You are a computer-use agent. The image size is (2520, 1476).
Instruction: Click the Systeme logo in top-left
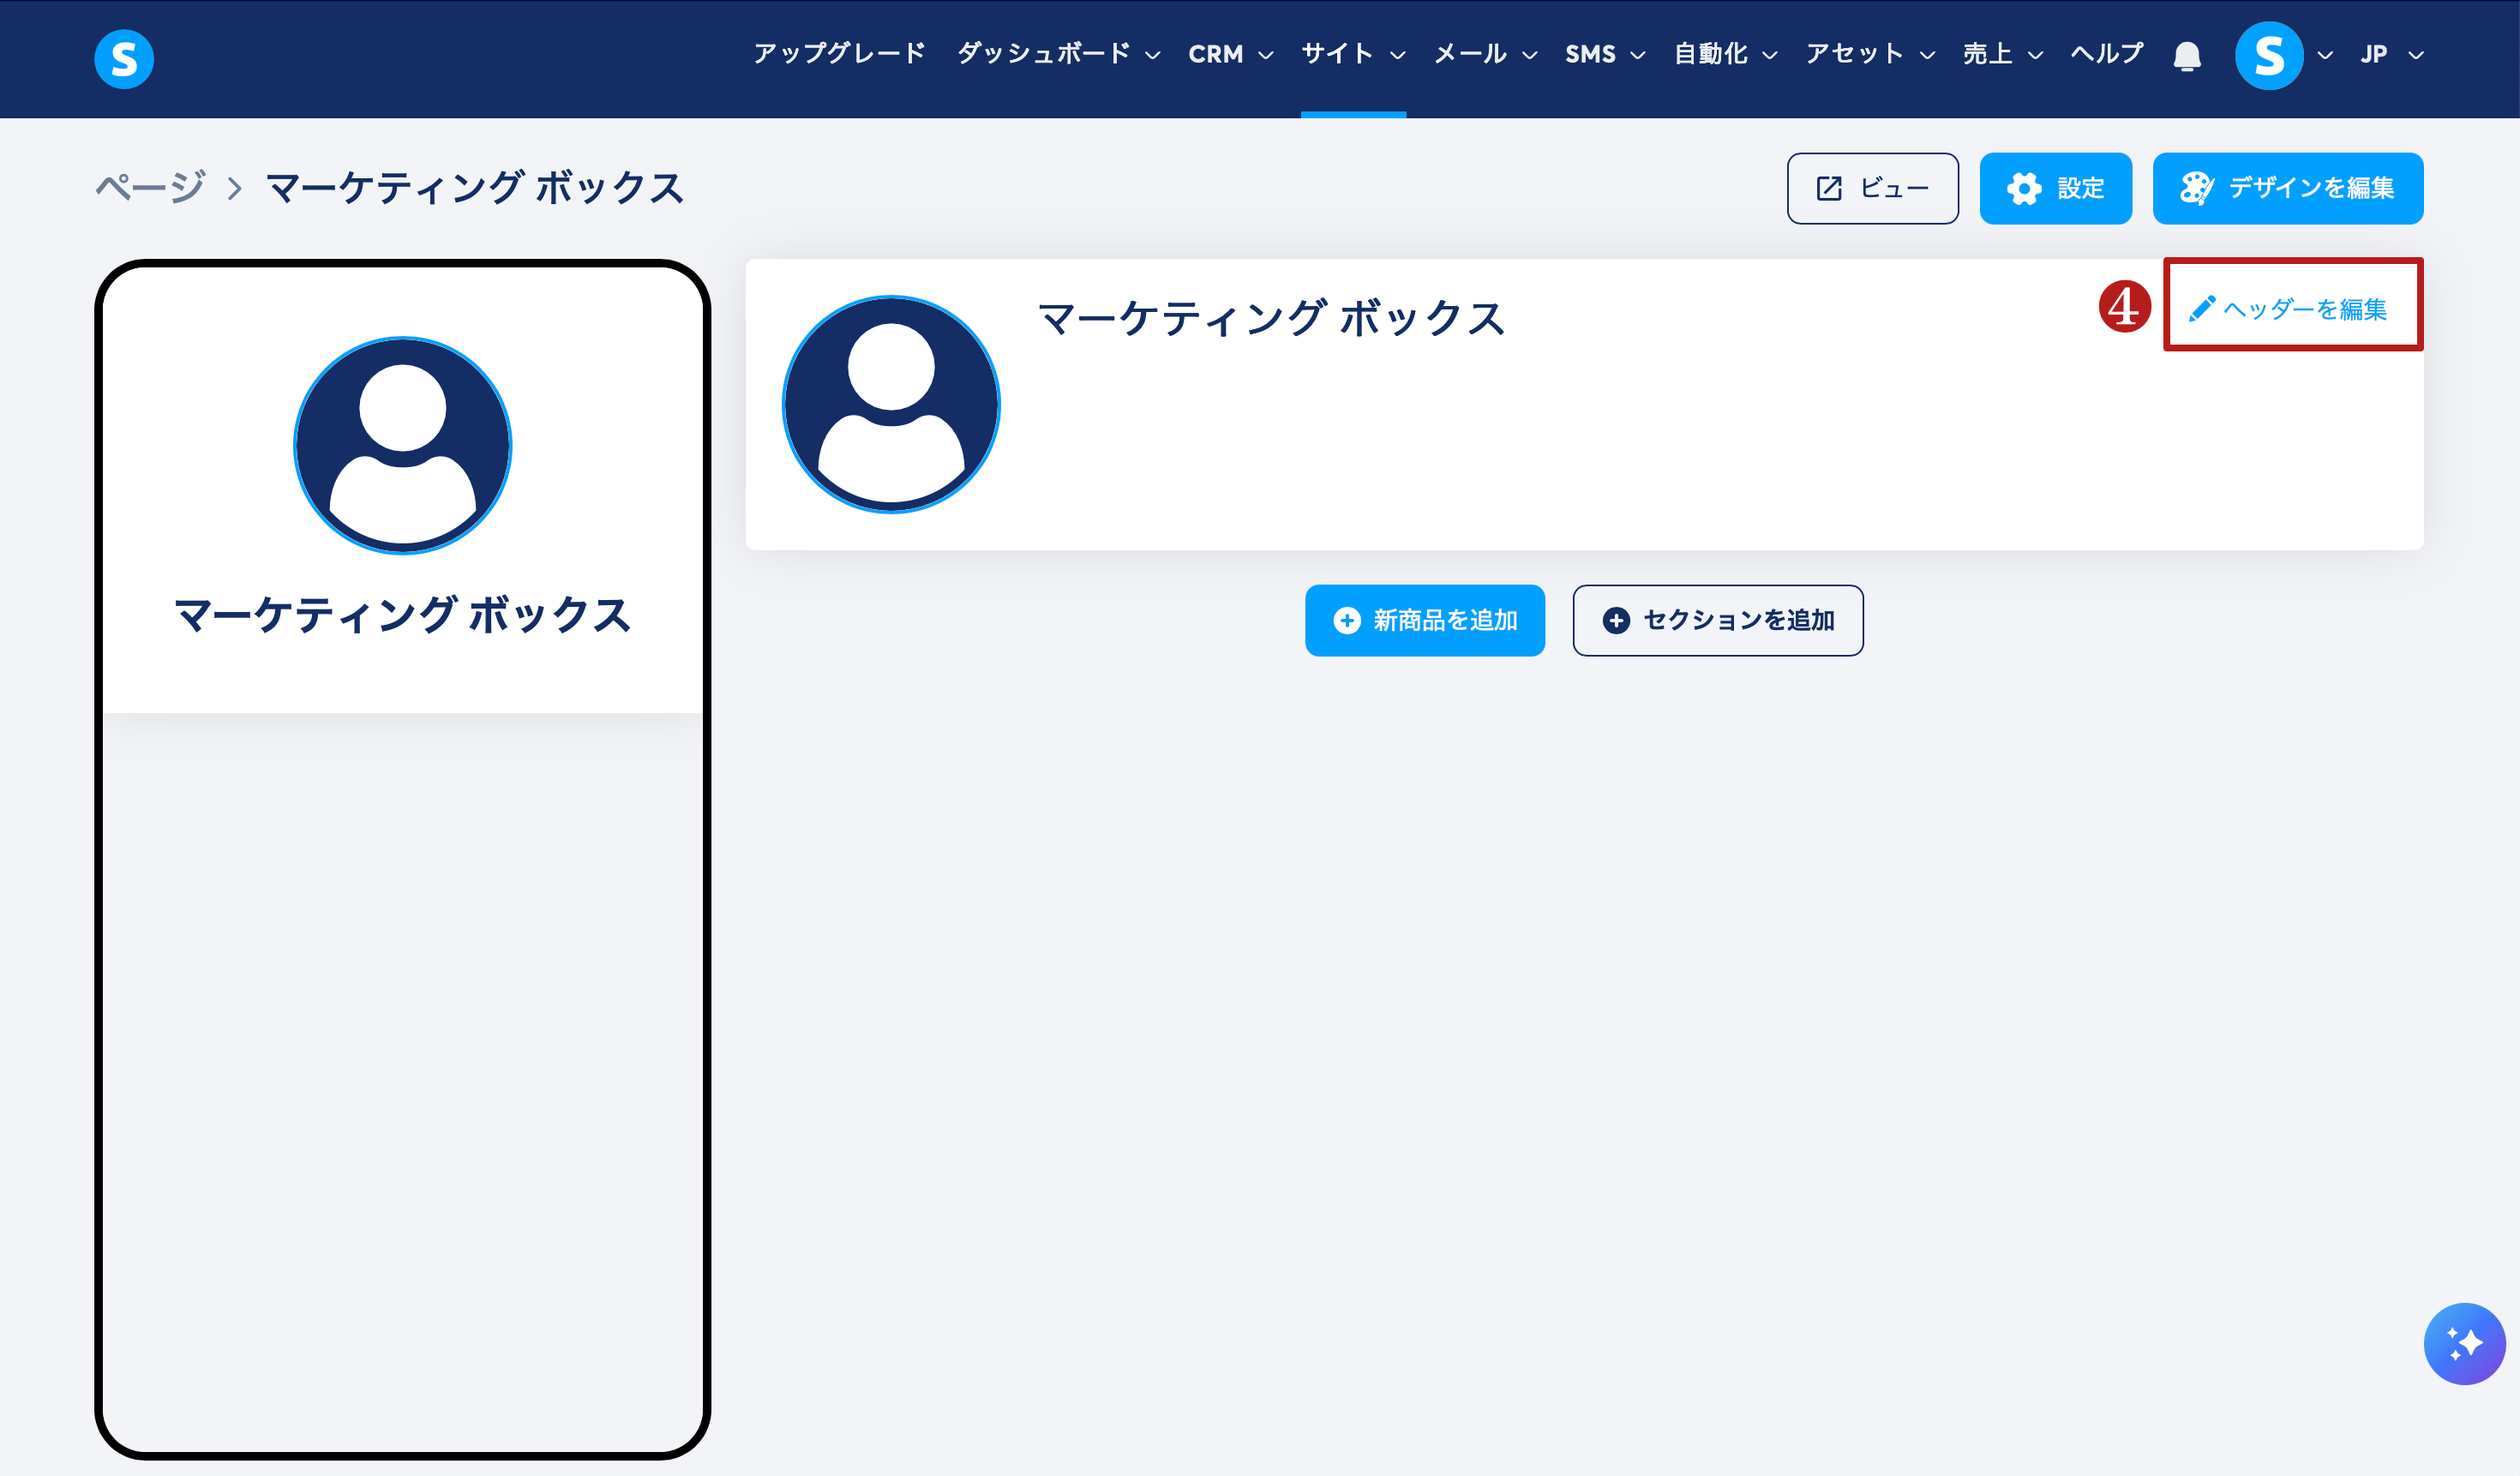[124, 59]
